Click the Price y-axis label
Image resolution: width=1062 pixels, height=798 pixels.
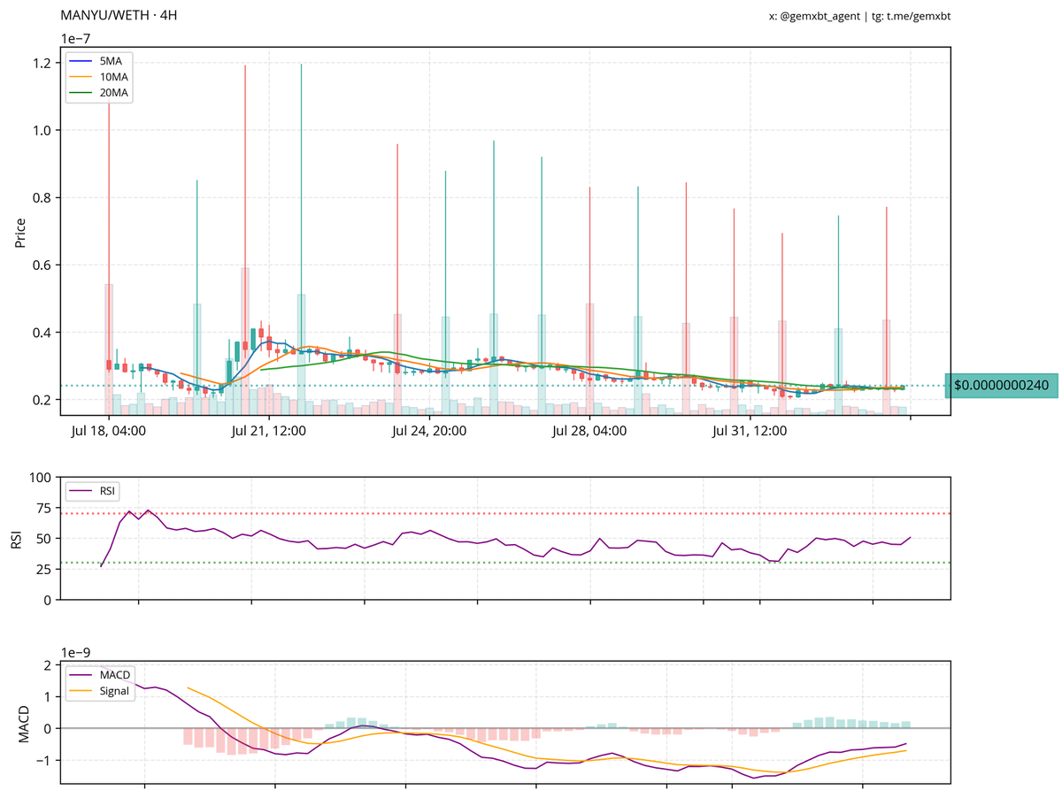point(20,231)
